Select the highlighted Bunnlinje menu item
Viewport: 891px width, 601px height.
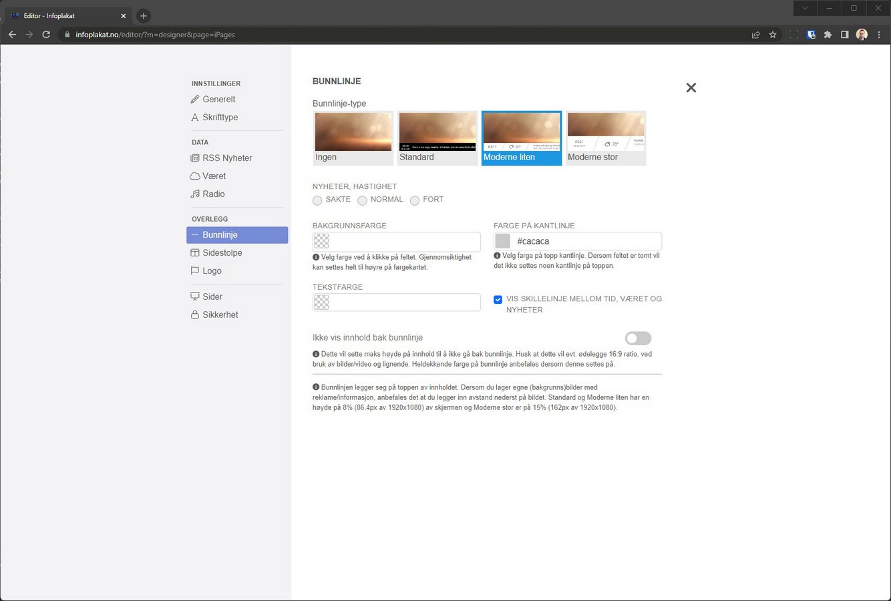pos(237,235)
